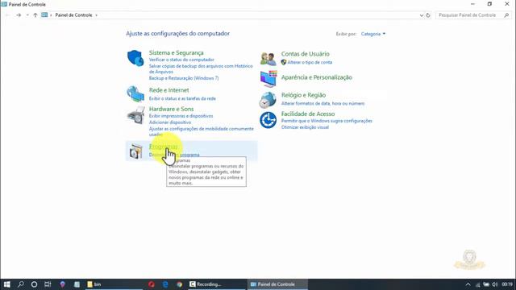Image resolution: width=516 pixels, height=290 pixels.
Task: Click Adicionar dispositivo link
Action: tap(170, 122)
